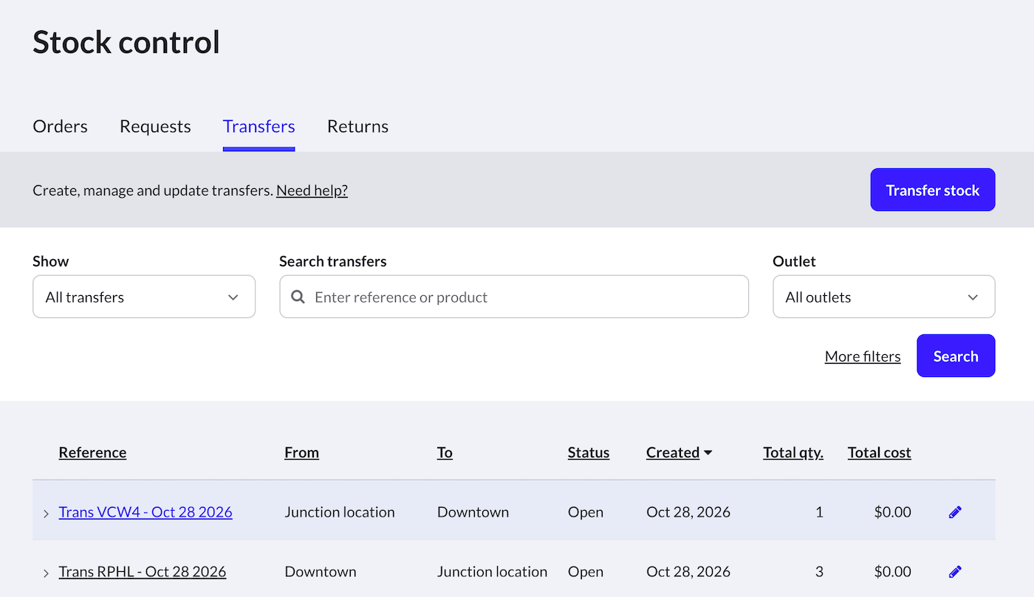
Task: Sort by Reference column header
Action: click(92, 452)
